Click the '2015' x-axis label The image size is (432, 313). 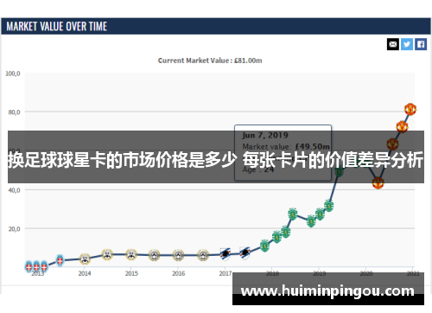point(131,273)
